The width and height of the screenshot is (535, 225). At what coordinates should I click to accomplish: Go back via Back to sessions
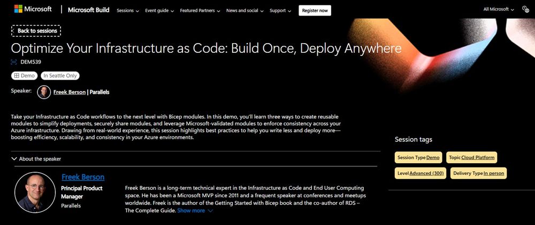coord(36,30)
